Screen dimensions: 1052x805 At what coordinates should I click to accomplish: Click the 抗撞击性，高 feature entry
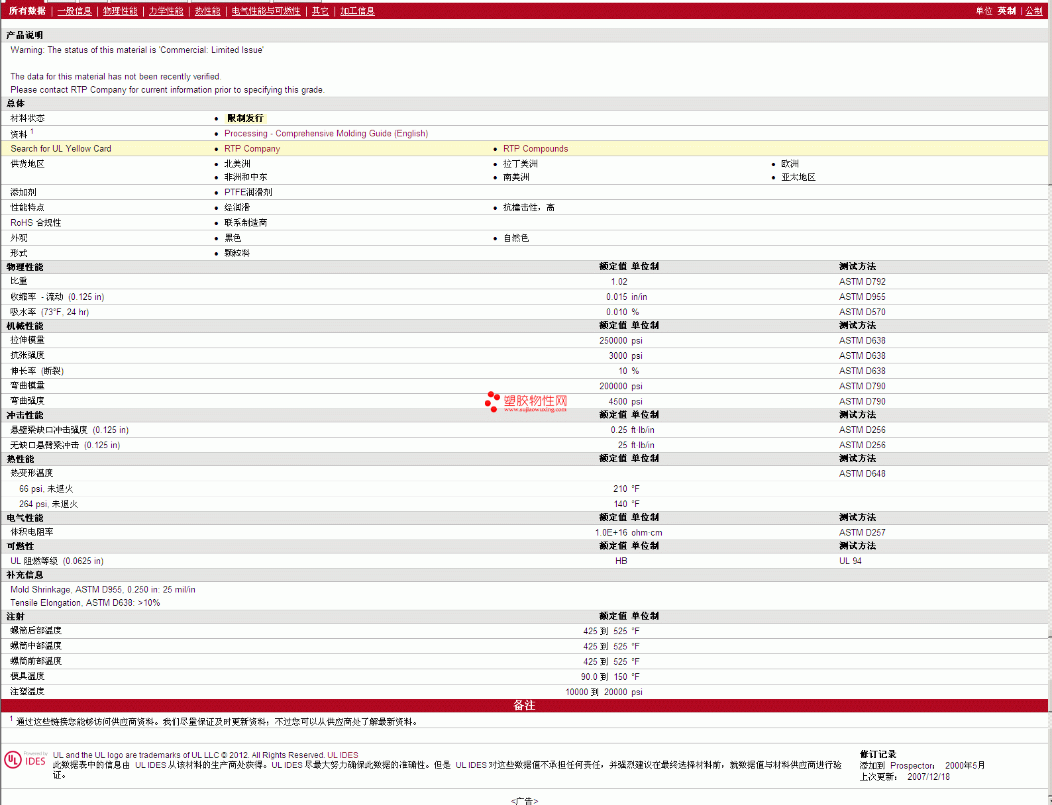coord(529,208)
